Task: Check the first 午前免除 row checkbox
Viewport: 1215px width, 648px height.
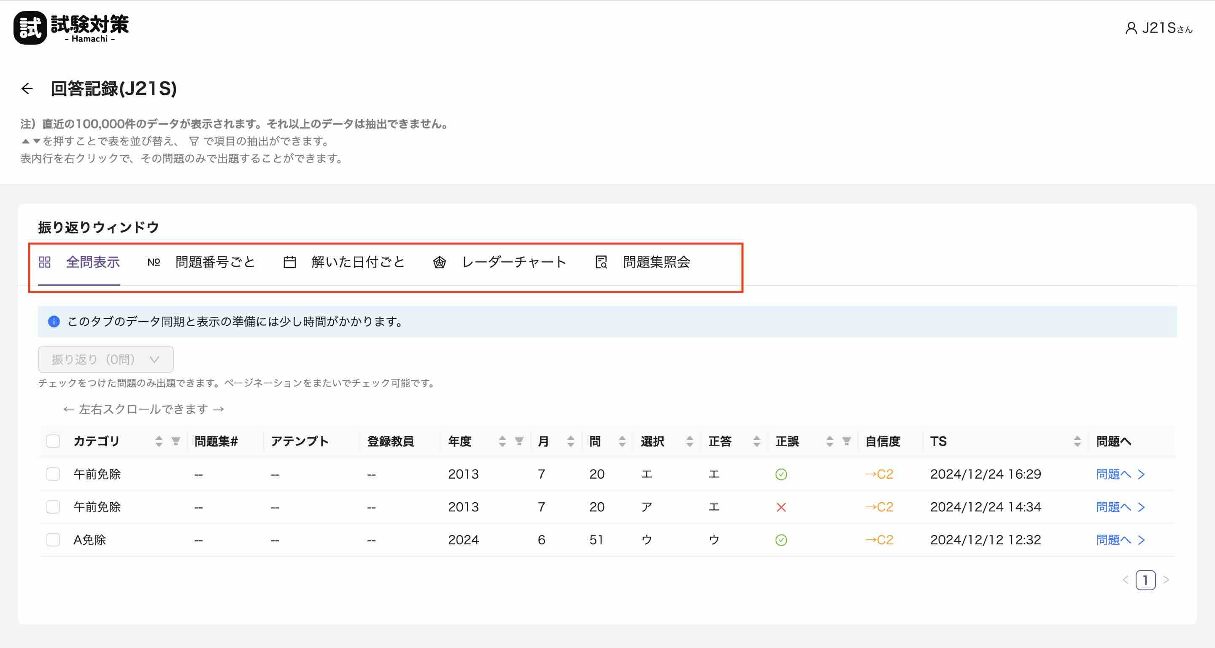Action: (x=53, y=474)
